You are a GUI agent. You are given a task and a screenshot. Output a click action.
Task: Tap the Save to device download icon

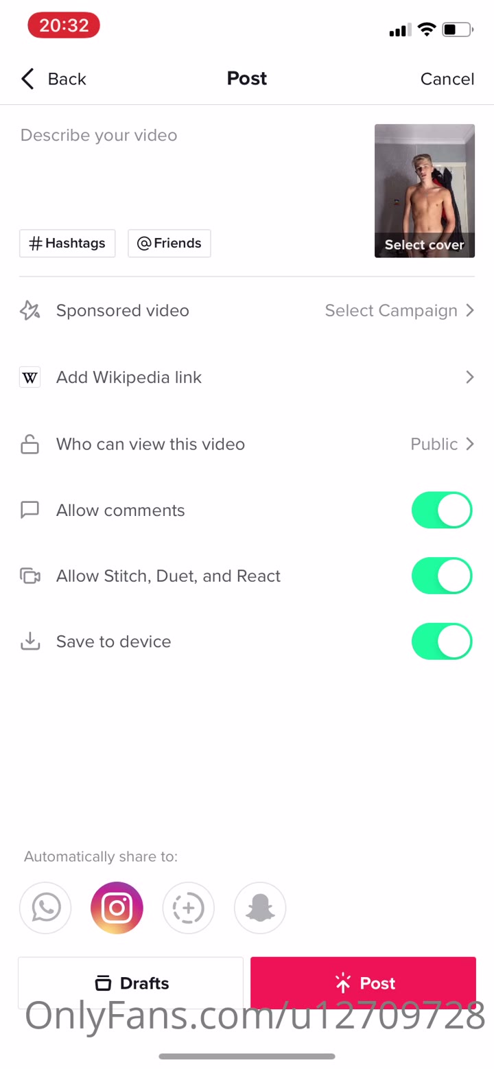[30, 642]
